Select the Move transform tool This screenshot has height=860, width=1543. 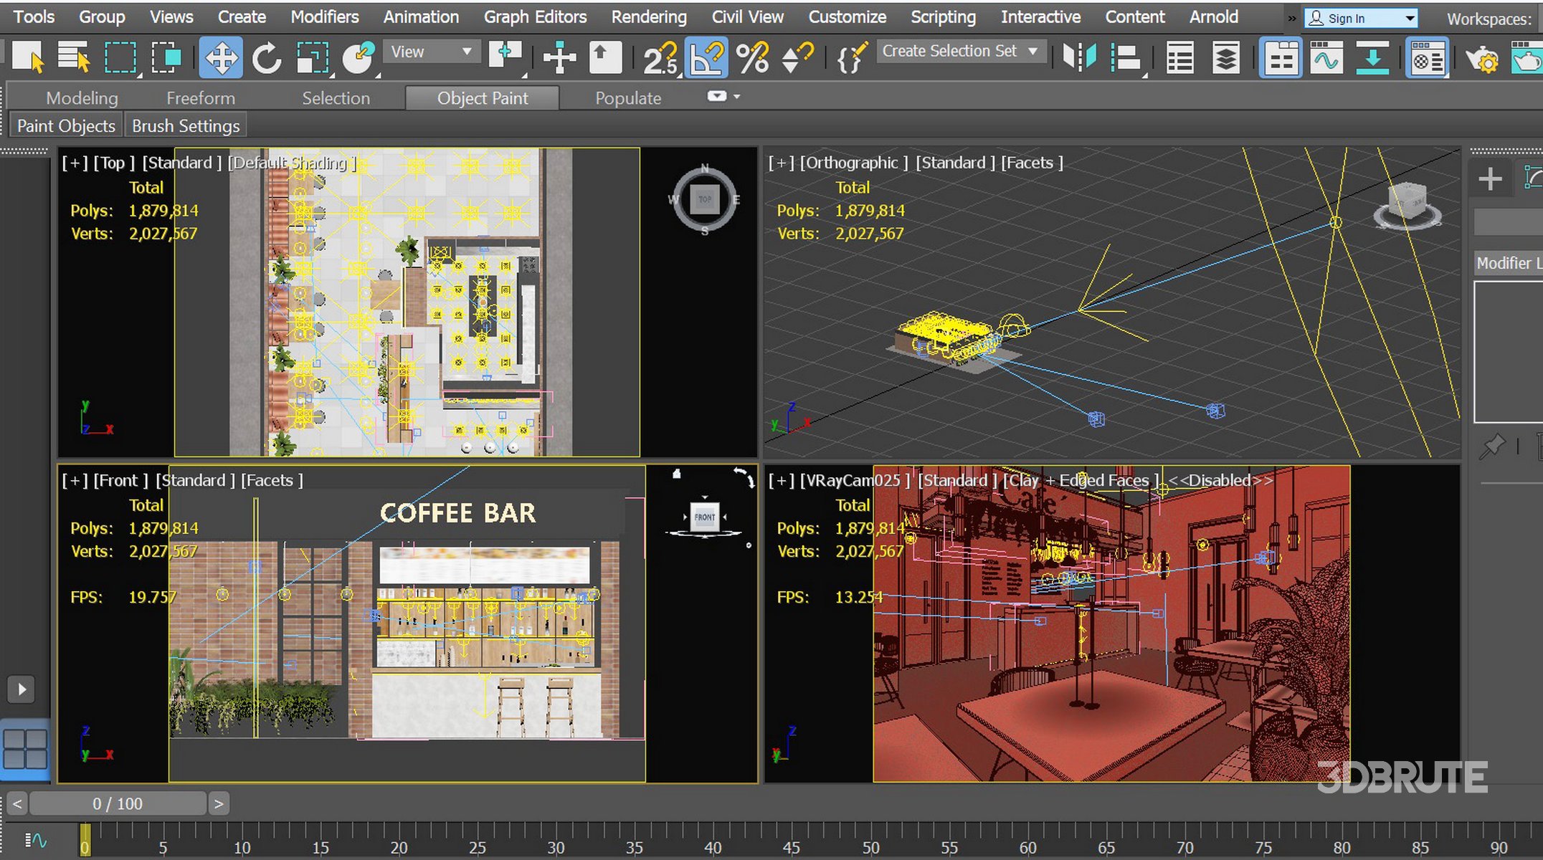coord(220,57)
